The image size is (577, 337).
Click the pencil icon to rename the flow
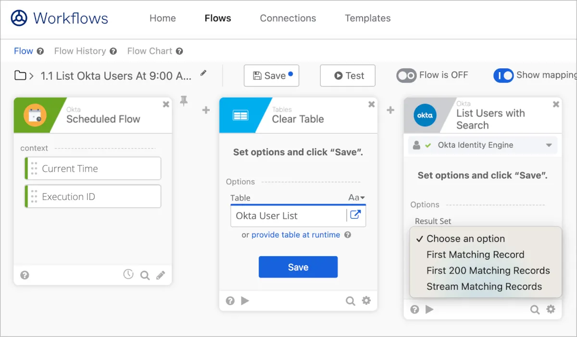(203, 74)
